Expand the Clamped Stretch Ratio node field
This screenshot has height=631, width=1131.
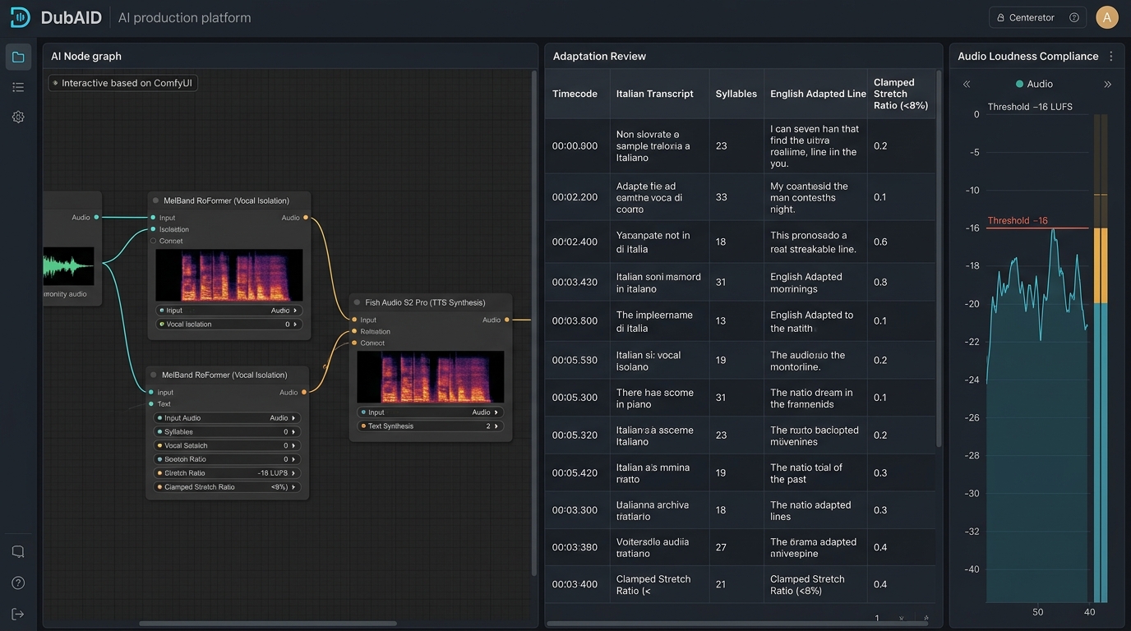(228, 487)
